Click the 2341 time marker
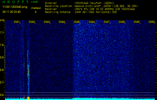The height and width of the screenshot is (100, 157). [x=17, y=22]
